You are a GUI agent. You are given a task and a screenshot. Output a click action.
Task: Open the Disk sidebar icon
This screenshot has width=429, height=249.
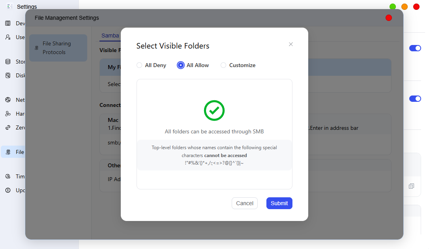click(x=8, y=75)
